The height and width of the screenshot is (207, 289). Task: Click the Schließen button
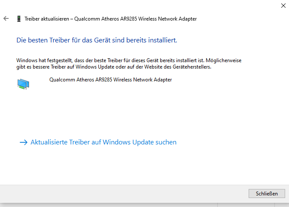[267, 194]
